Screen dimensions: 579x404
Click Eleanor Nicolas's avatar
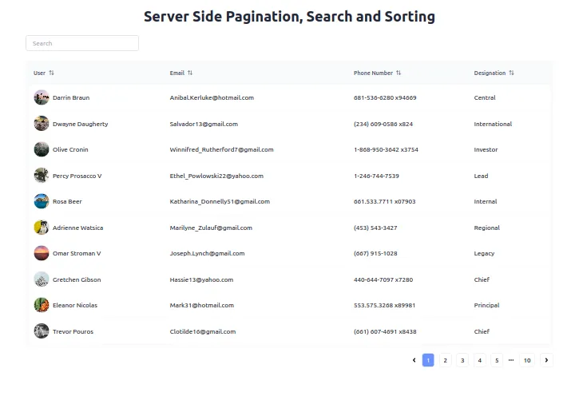tap(42, 306)
